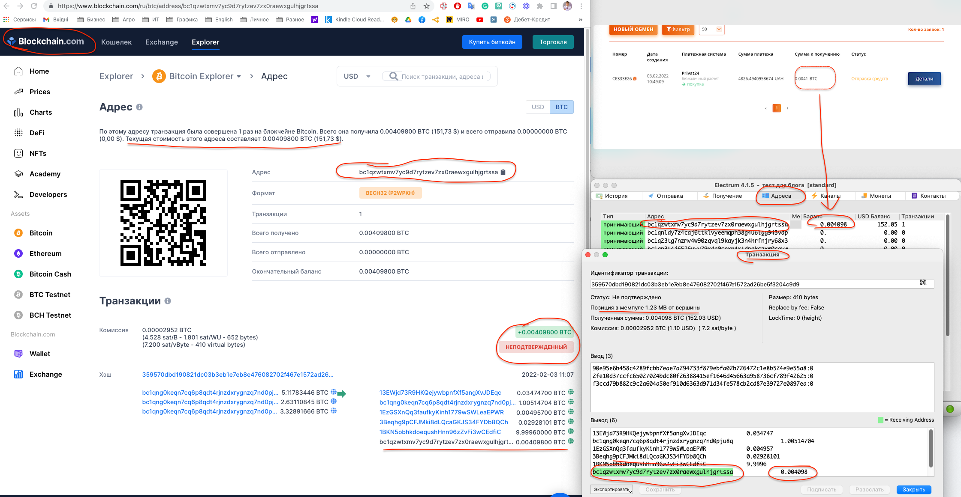This screenshot has width=961, height=497.
Task: Click the Закрыть button in transaction dialog
Action: coord(913,489)
